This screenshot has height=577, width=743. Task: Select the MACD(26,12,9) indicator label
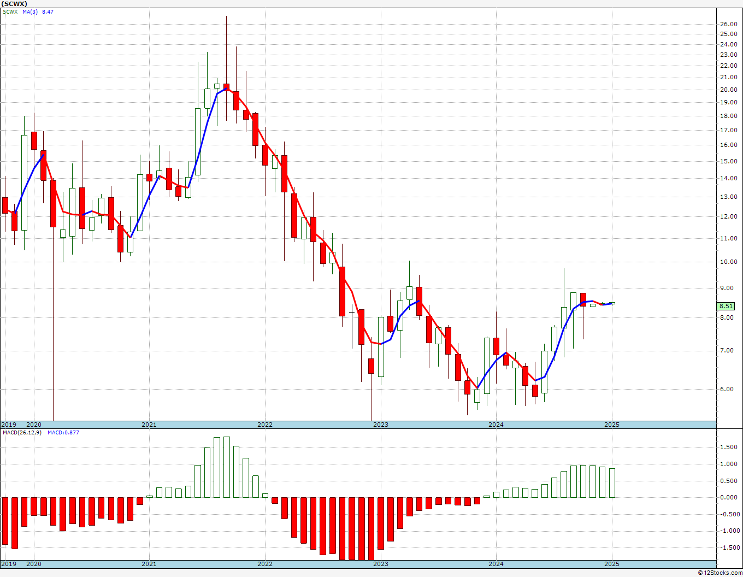[x=22, y=433]
